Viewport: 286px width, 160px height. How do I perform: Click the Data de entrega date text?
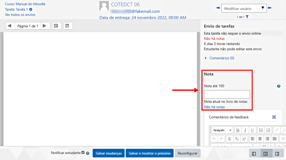tap(143, 18)
